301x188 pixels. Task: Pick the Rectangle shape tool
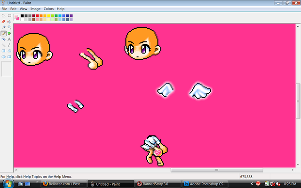click(x=3, y=51)
